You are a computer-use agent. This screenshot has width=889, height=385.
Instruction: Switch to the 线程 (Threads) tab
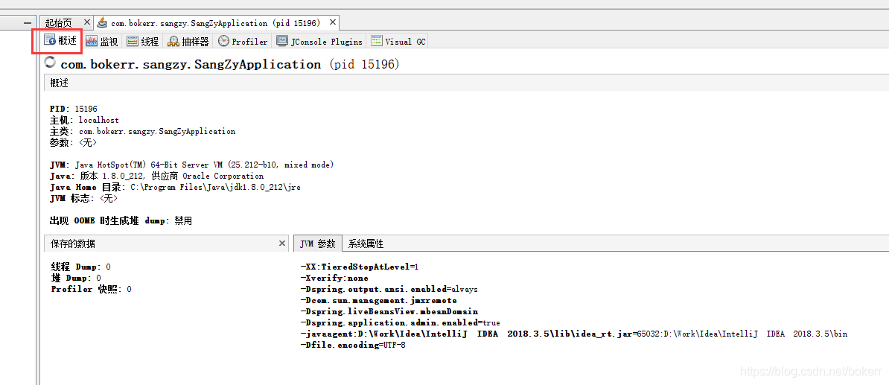tap(144, 42)
